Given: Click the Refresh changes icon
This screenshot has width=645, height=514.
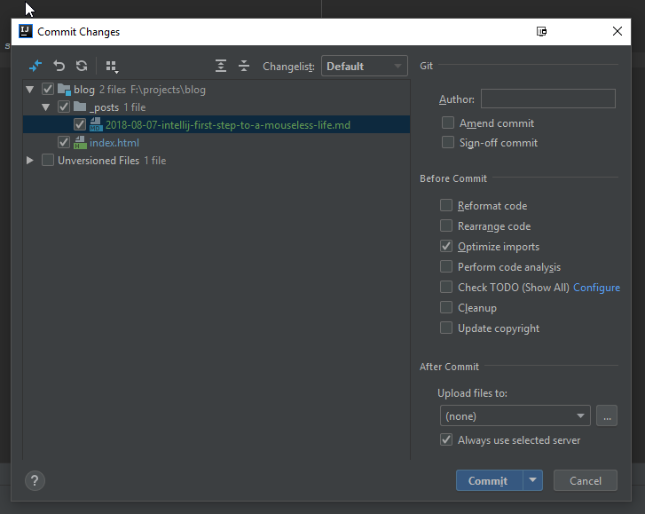Looking at the screenshot, I should 82,66.
